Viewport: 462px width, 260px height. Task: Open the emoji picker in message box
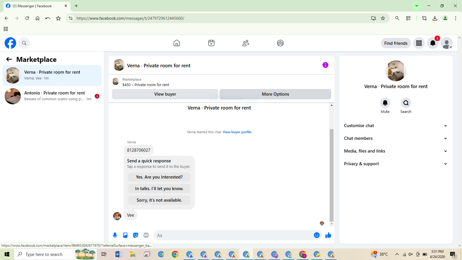[x=317, y=235]
